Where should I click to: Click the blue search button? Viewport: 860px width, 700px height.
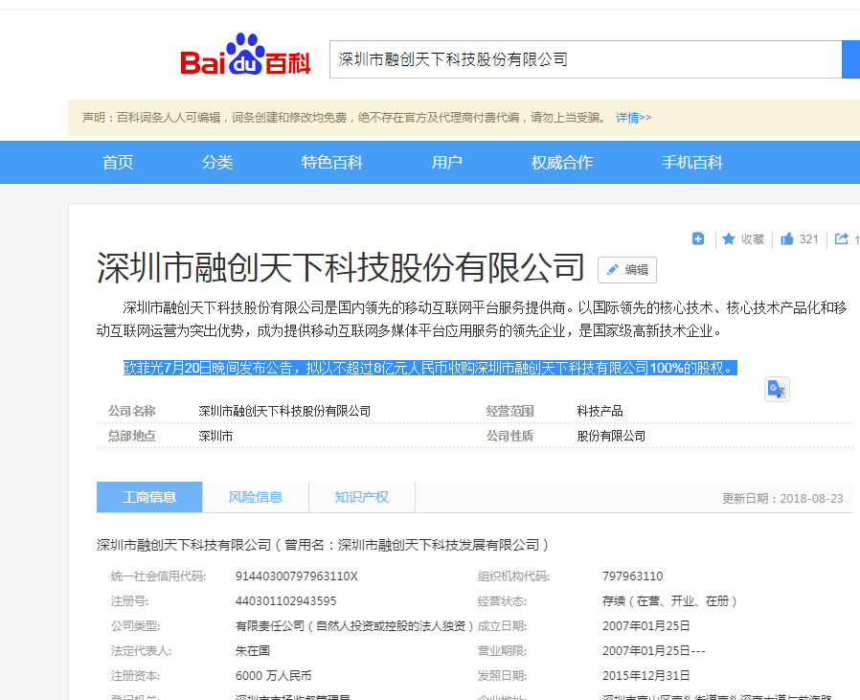coord(850,59)
